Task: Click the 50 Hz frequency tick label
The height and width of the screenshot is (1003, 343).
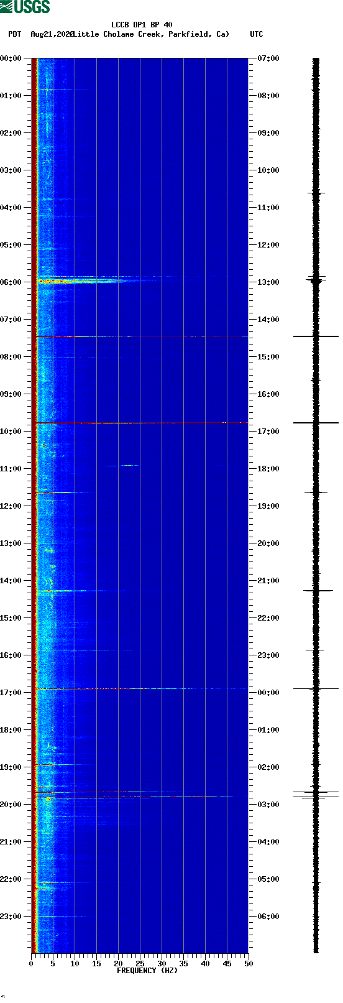Action: [x=248, y=964]
